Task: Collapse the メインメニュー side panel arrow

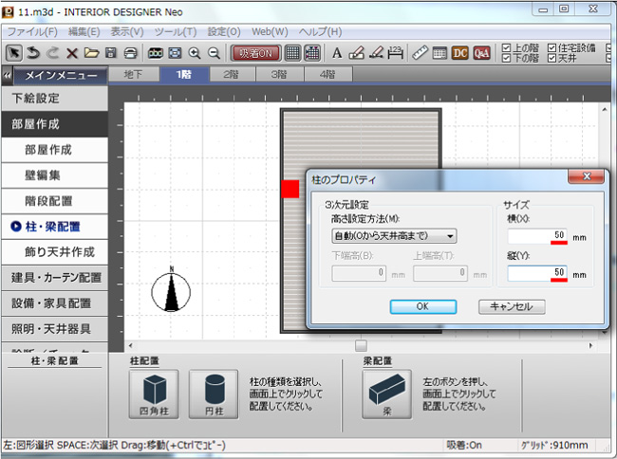Action: [x=8, y=75]
